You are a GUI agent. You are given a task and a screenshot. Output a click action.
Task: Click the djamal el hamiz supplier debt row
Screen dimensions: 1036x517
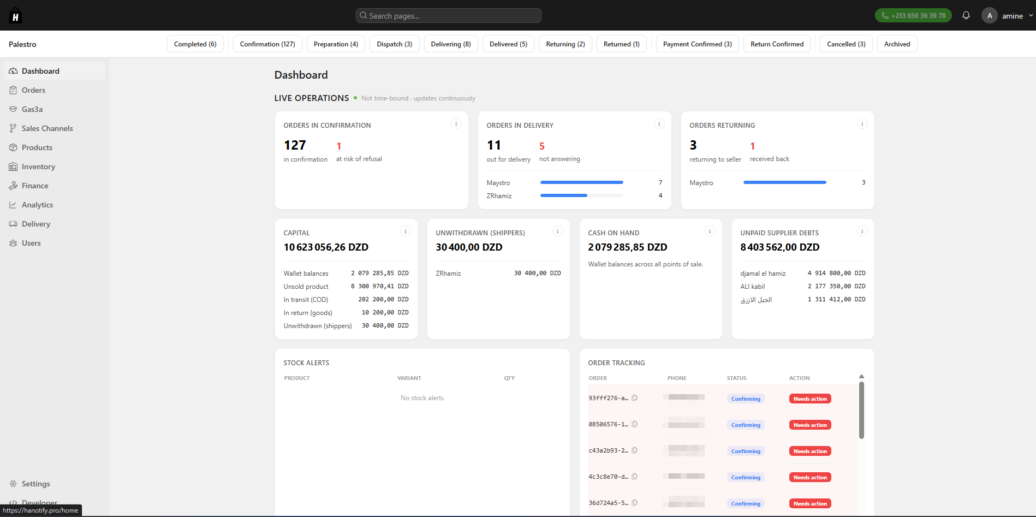tap(803, 273)
